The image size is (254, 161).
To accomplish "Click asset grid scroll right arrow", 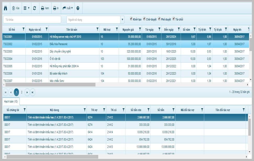I will click(x=247, y=85).
